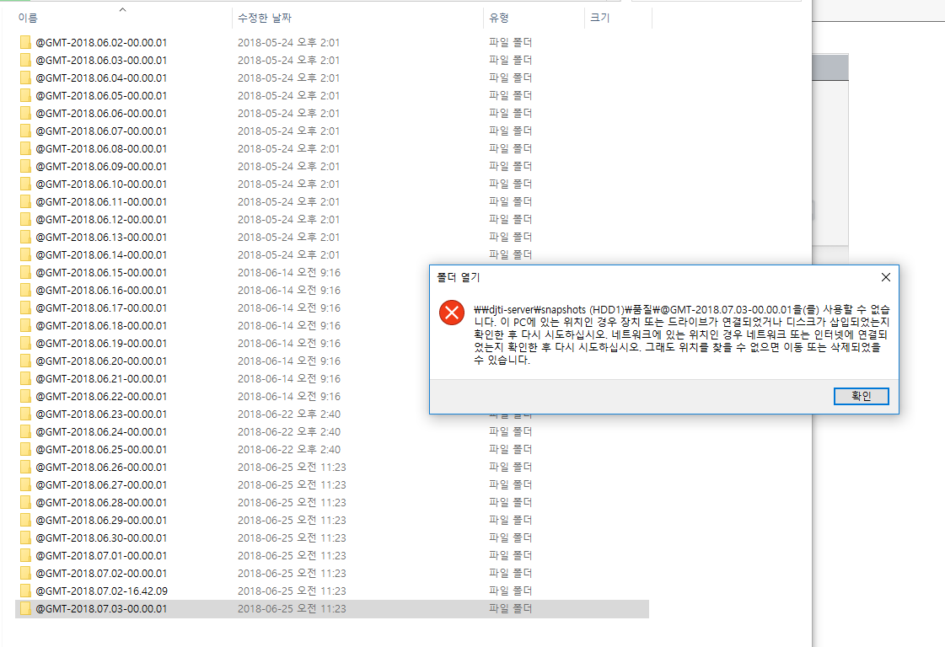945x647 pixels.
Task: Click the 확인 button in error dialog
Action: pyautogui.click(x=862, y=396)
